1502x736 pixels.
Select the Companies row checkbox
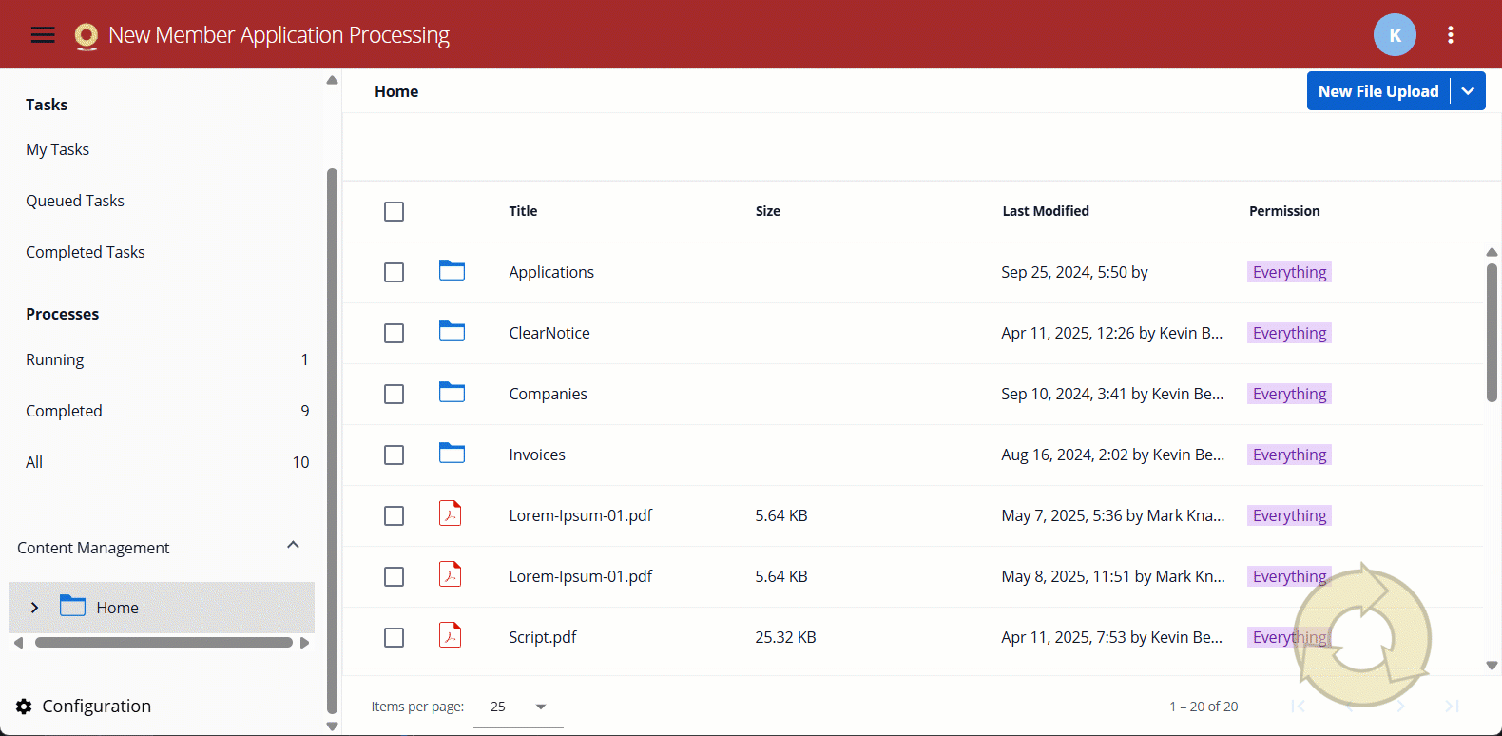394,394
